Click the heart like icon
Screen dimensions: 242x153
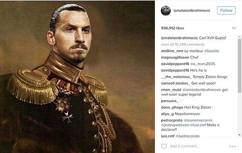[164, 146]
